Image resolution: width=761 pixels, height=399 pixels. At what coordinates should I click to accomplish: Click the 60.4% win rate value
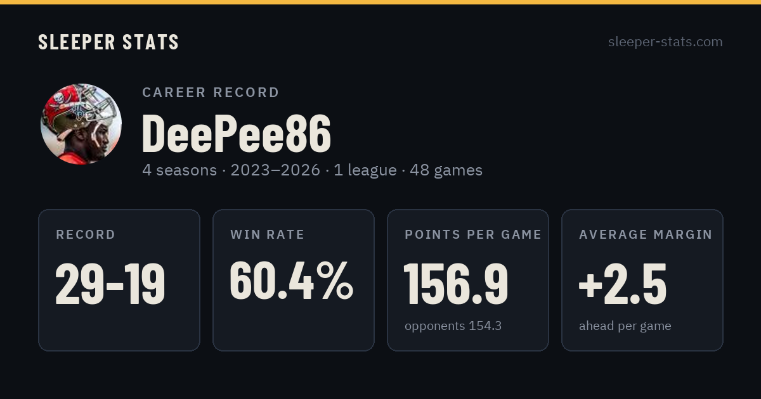291,281
